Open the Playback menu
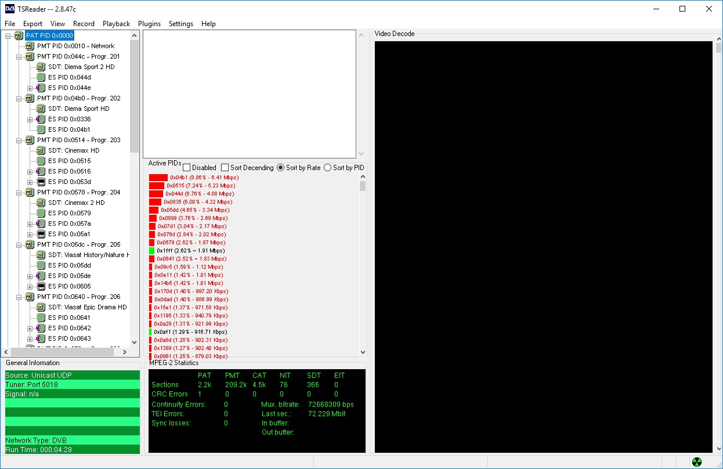Screen dimensions: 723x469 point(117,24)
